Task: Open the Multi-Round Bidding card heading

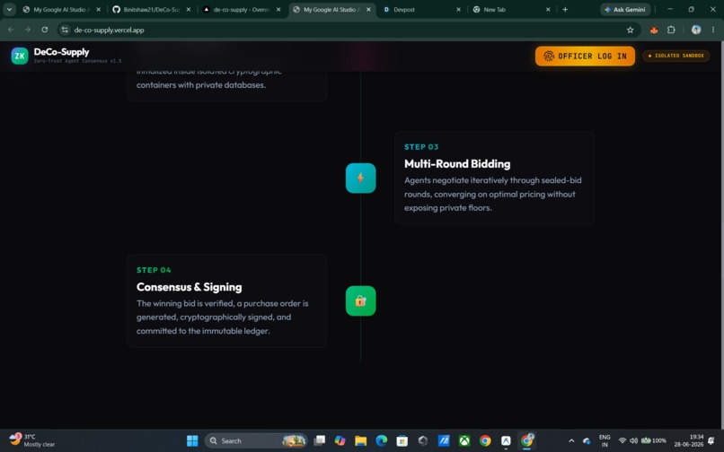Action: click(457, 164)
